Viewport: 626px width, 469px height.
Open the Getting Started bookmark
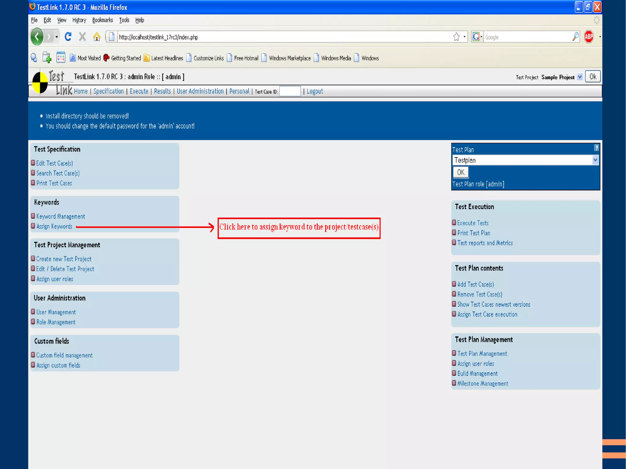point(122,58)
